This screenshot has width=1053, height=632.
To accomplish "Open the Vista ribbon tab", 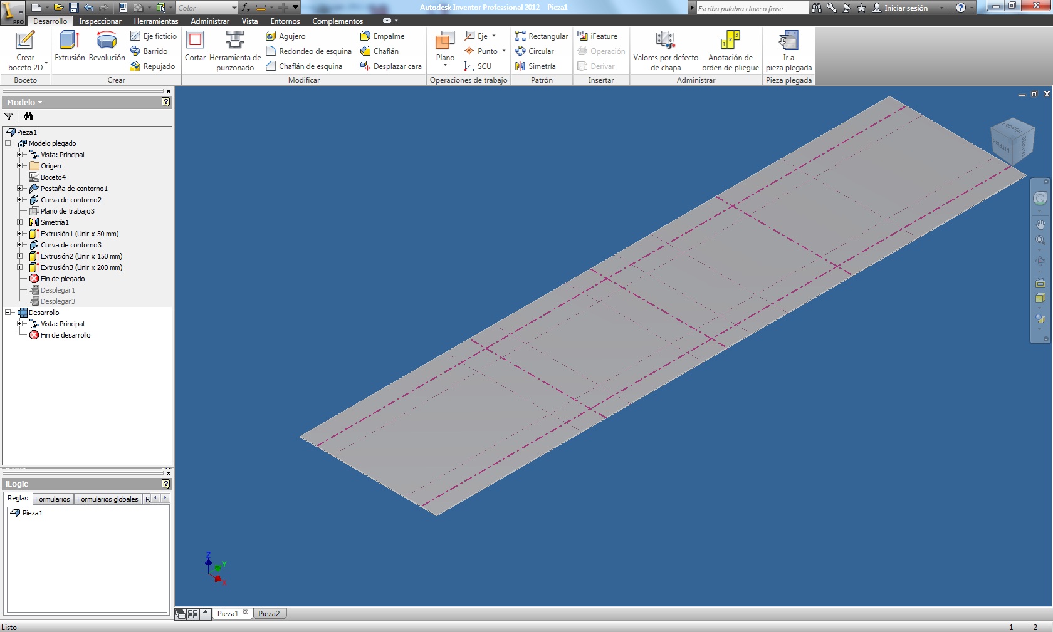I will [x=249, y=21].
